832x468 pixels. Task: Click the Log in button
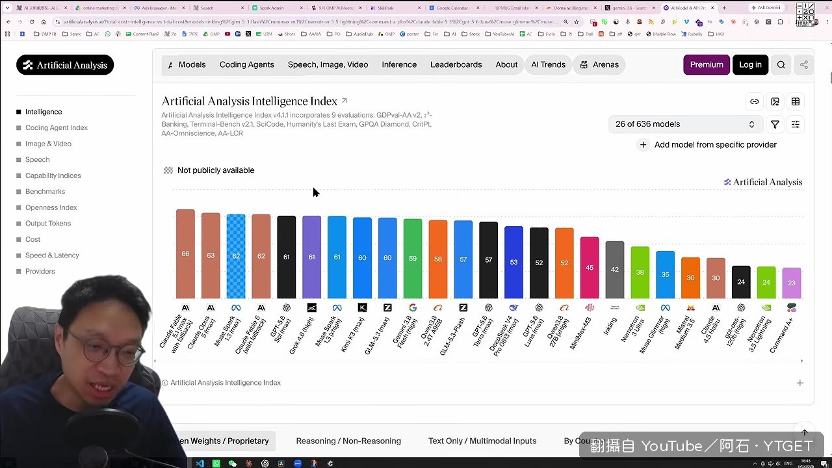[750, 64]
